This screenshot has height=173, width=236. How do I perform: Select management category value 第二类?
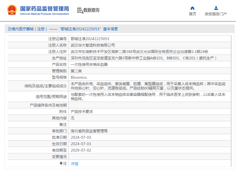(76, 71)
